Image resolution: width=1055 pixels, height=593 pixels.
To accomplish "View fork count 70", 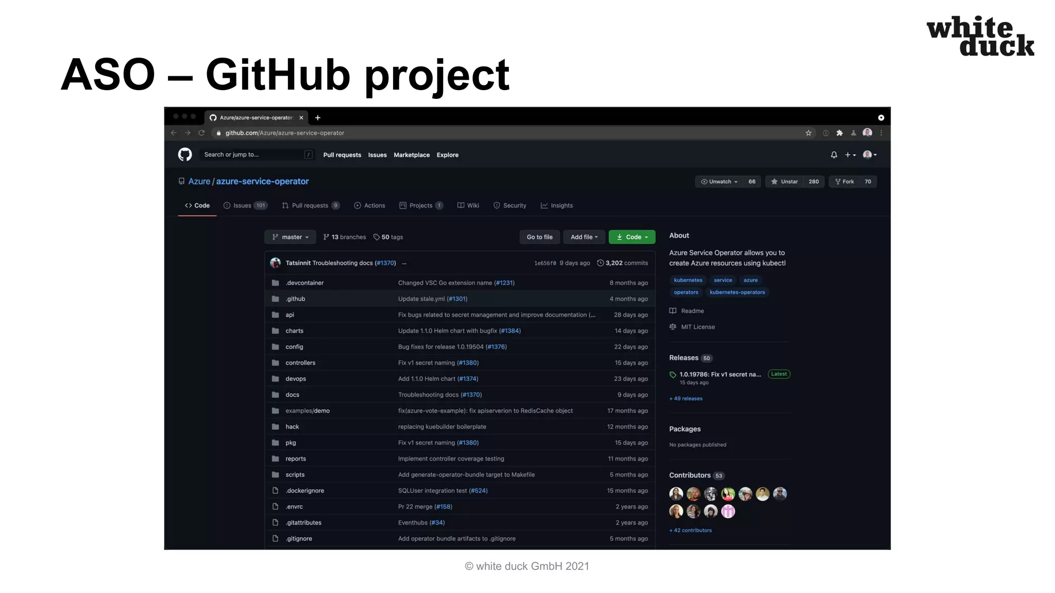I will (x=868, y=182).
